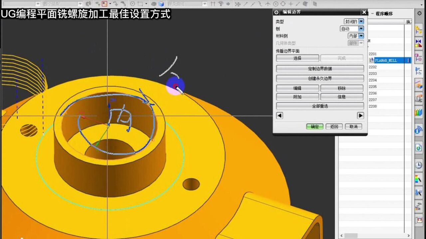Viewport: 426px width, 239px height.
Task: Open the Reuse Library books icon
Action: 418,112
